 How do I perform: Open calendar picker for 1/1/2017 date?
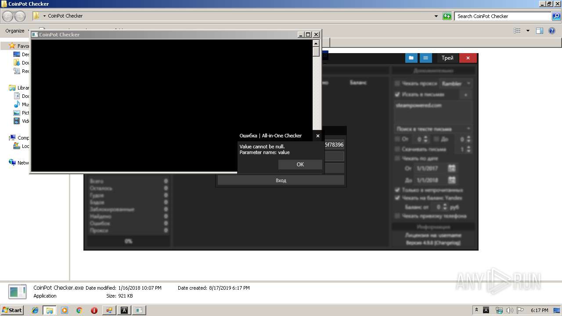click(452, 168)
